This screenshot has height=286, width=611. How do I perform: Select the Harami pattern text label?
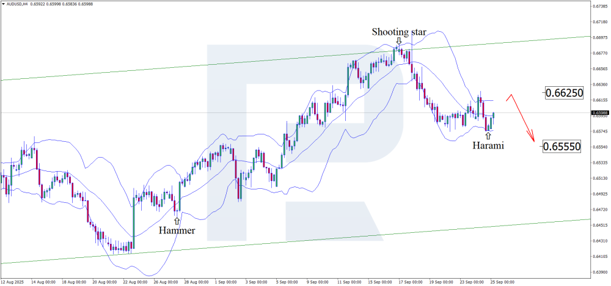pyautogui.click(x=488, y=145)
